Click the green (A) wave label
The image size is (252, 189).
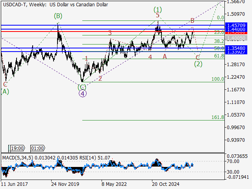tap(5, 91)
